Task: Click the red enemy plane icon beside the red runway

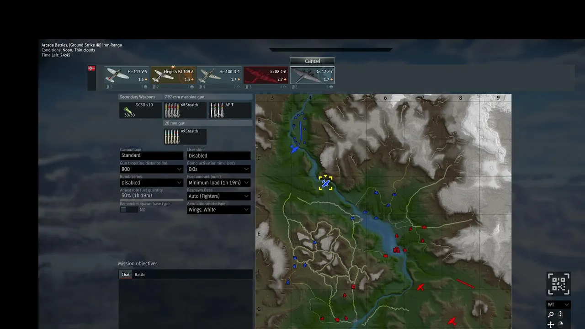Action: coord(420,287)
